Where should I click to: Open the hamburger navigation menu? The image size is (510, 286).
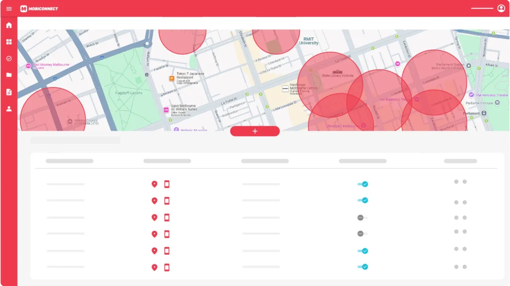pyautogui.click(x=9, y=9)
